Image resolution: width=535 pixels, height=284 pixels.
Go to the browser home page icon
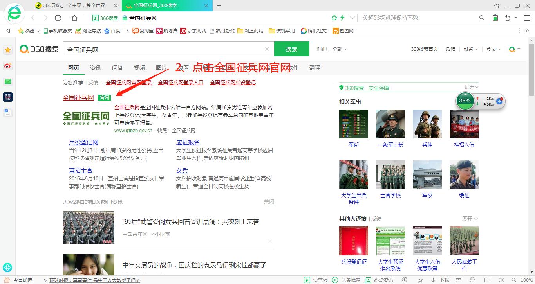[x=74, y=18]
